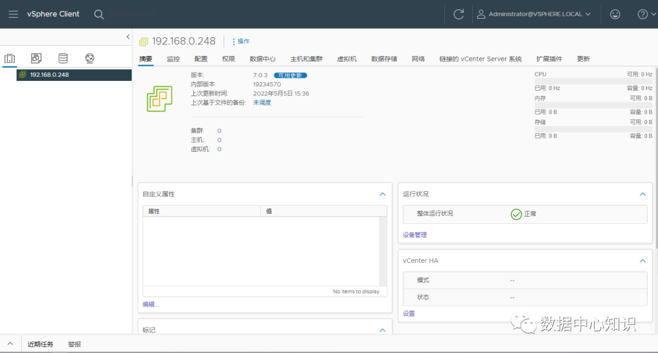Refresh the vSphere Client view
The image size is (658, 353).
point(459,14)
